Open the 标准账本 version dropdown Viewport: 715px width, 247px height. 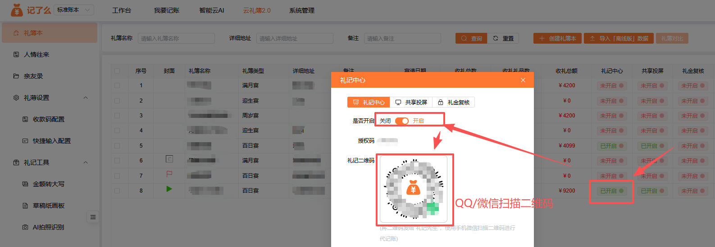tap(74, 9)
